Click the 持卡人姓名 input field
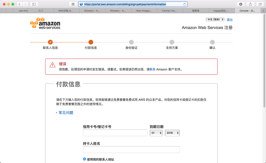 [x=131, y=150]
